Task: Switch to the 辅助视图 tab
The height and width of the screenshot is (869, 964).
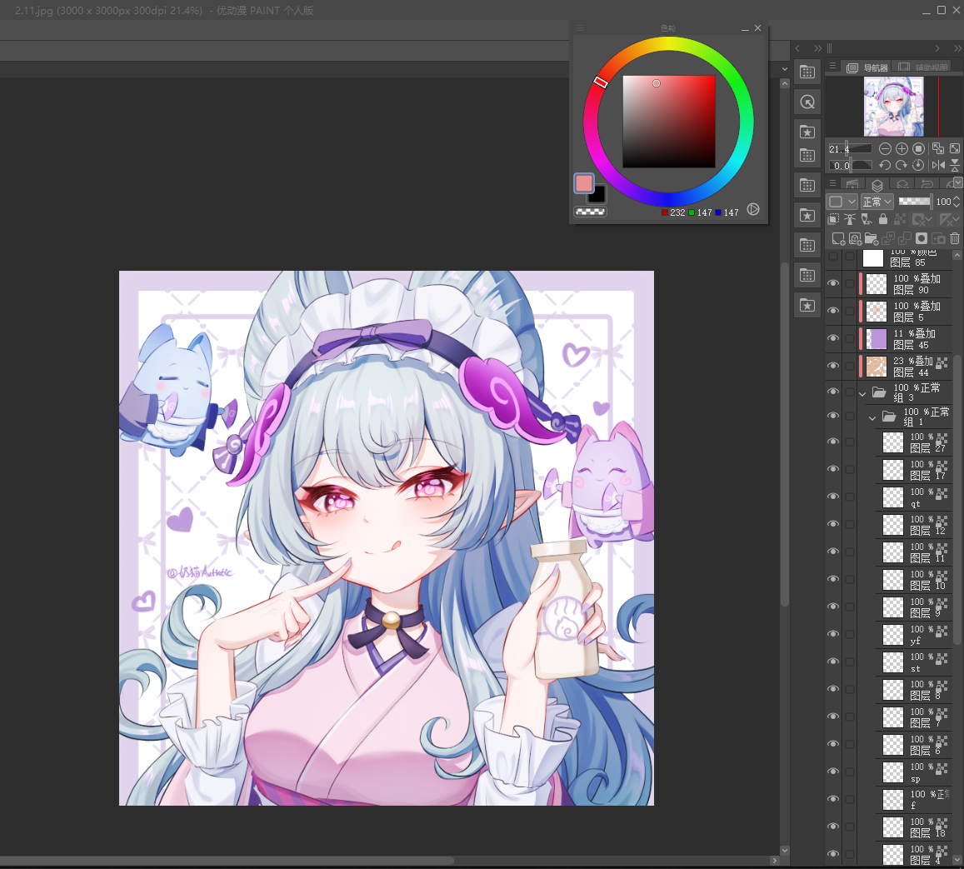Action: [x=924, y=67]
